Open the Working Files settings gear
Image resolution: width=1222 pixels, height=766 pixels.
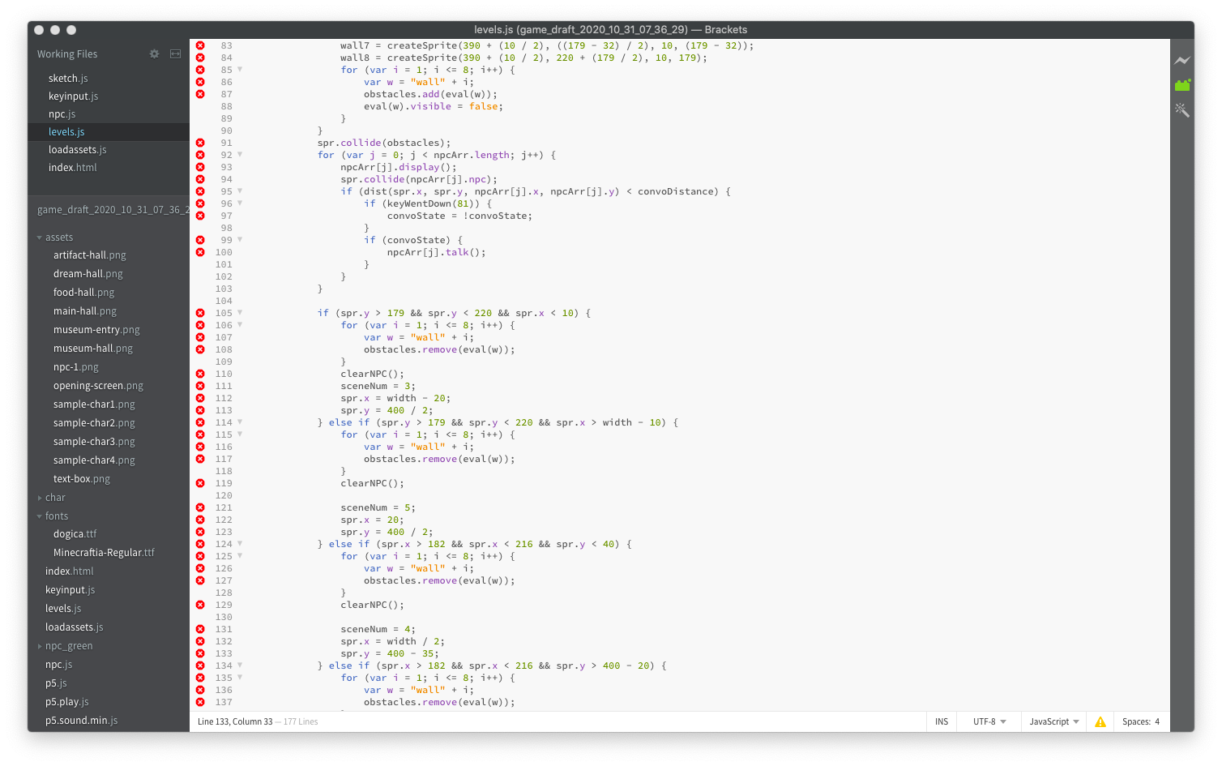pyautogui.click(x=153, y=53)
